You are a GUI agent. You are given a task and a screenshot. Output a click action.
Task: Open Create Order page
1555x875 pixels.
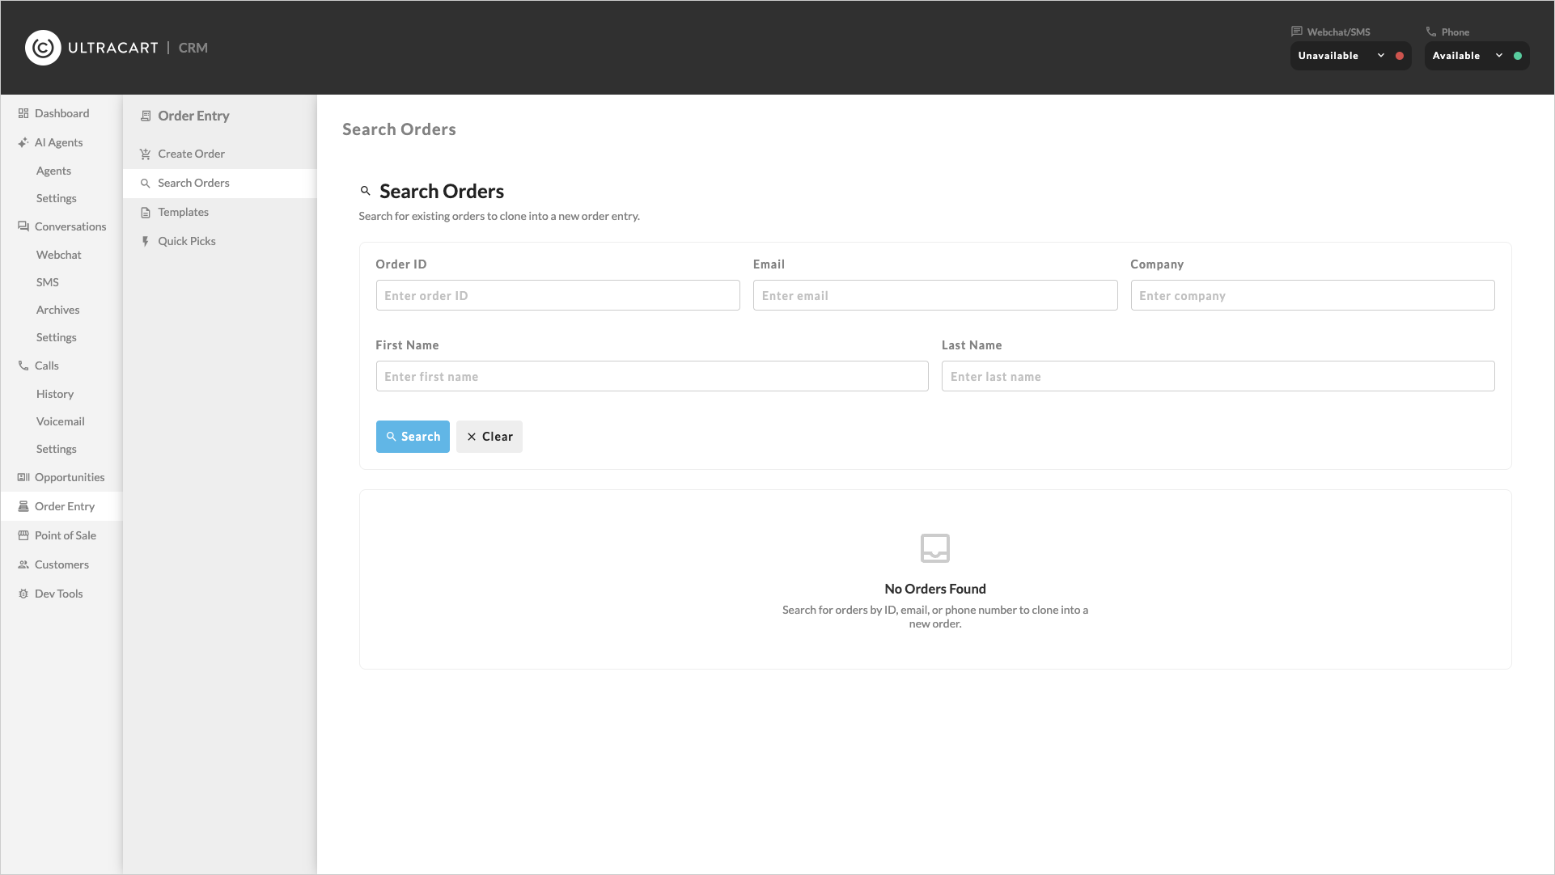pyautogui.click(x=219, y=154)
